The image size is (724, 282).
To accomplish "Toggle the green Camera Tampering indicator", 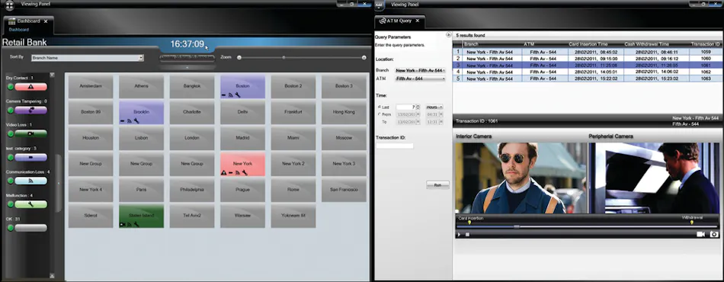I will (x=10, y=111).
